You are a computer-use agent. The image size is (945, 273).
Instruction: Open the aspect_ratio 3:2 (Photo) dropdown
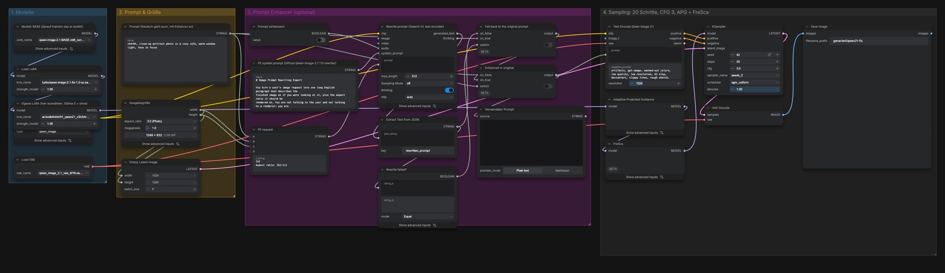(171, 121)
